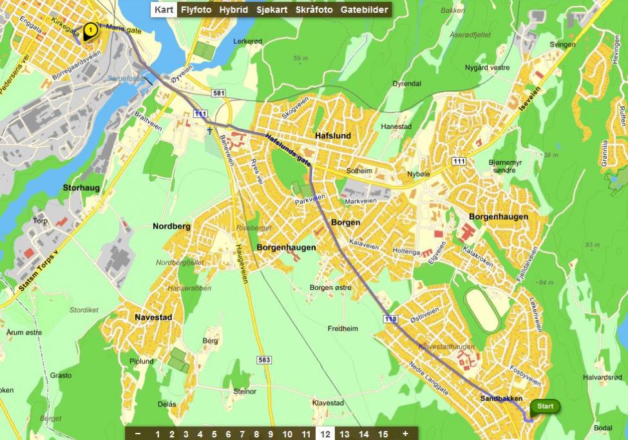Click the 111 shield near Øyveien

pyautogui.click(x=201, y=114)
